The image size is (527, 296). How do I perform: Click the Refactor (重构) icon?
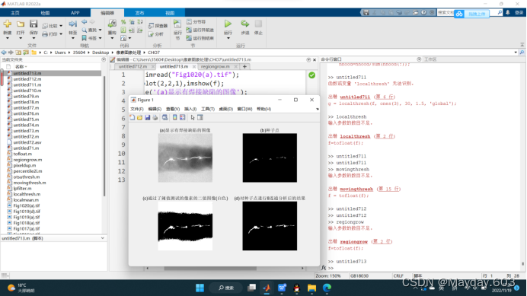click(112, 24)
